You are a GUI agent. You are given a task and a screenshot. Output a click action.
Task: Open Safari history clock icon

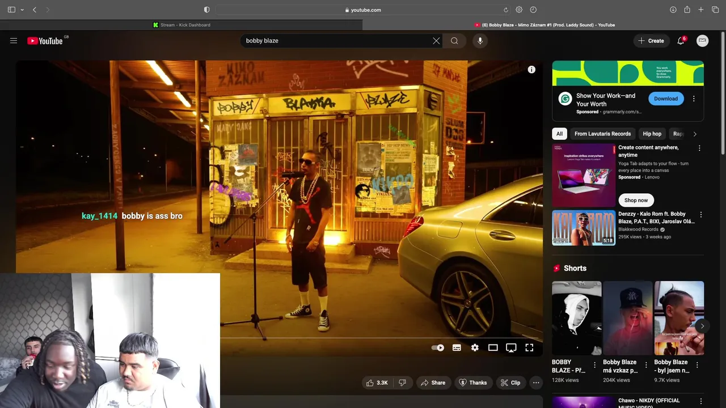pyautogui.click(x=533, y=10)
